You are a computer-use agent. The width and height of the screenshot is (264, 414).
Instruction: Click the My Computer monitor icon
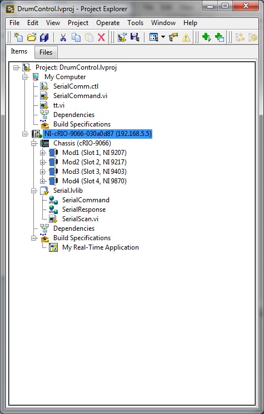point(36,77)
